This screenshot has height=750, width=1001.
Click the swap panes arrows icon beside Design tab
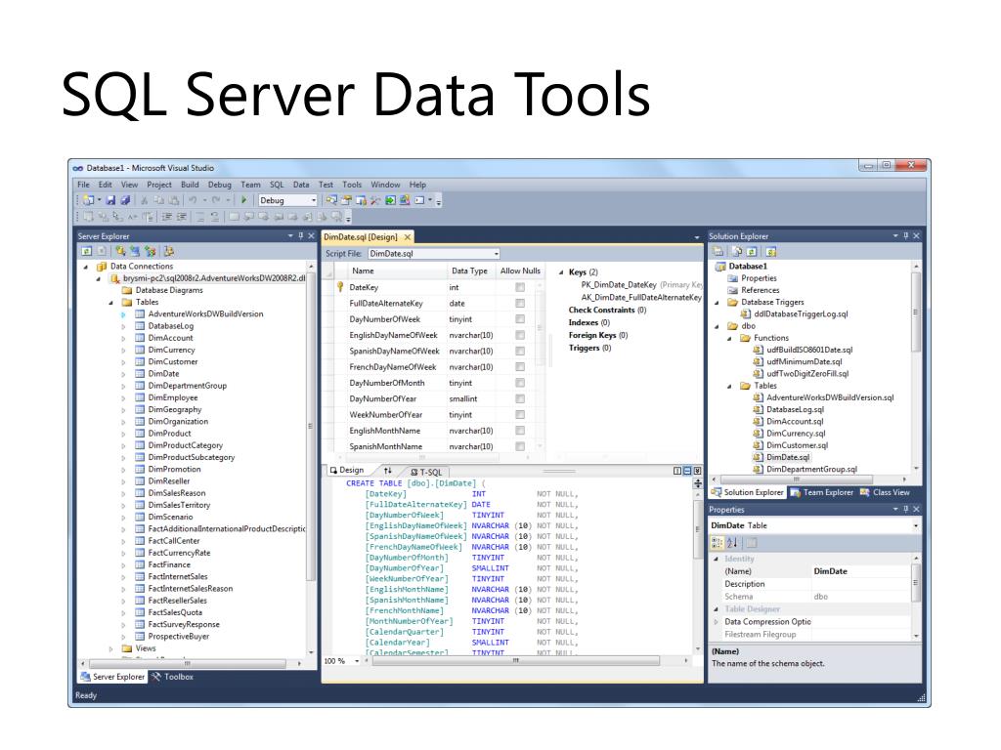[387, 471]
